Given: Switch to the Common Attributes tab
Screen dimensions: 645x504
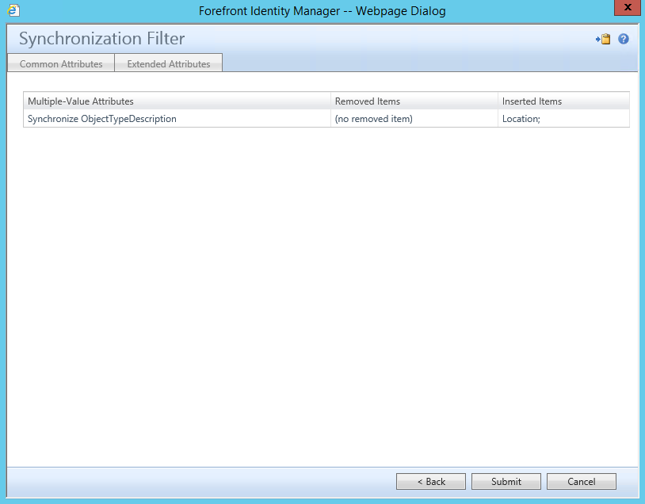Looking at the screenshot, I should point(61,63).
